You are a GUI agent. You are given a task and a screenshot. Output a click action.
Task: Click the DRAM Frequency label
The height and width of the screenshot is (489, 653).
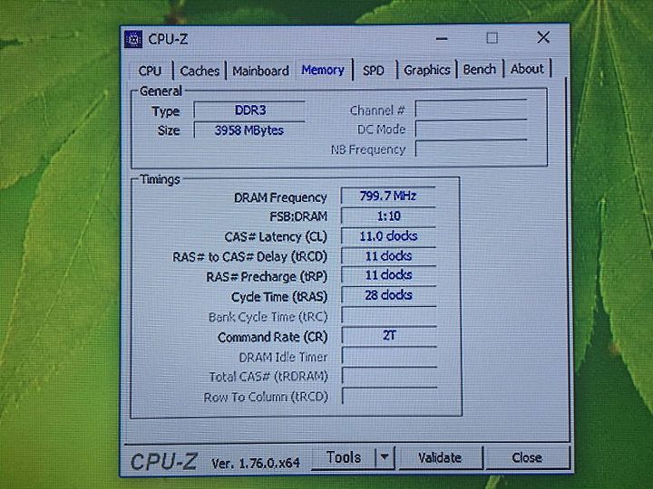tap(280, 197)
